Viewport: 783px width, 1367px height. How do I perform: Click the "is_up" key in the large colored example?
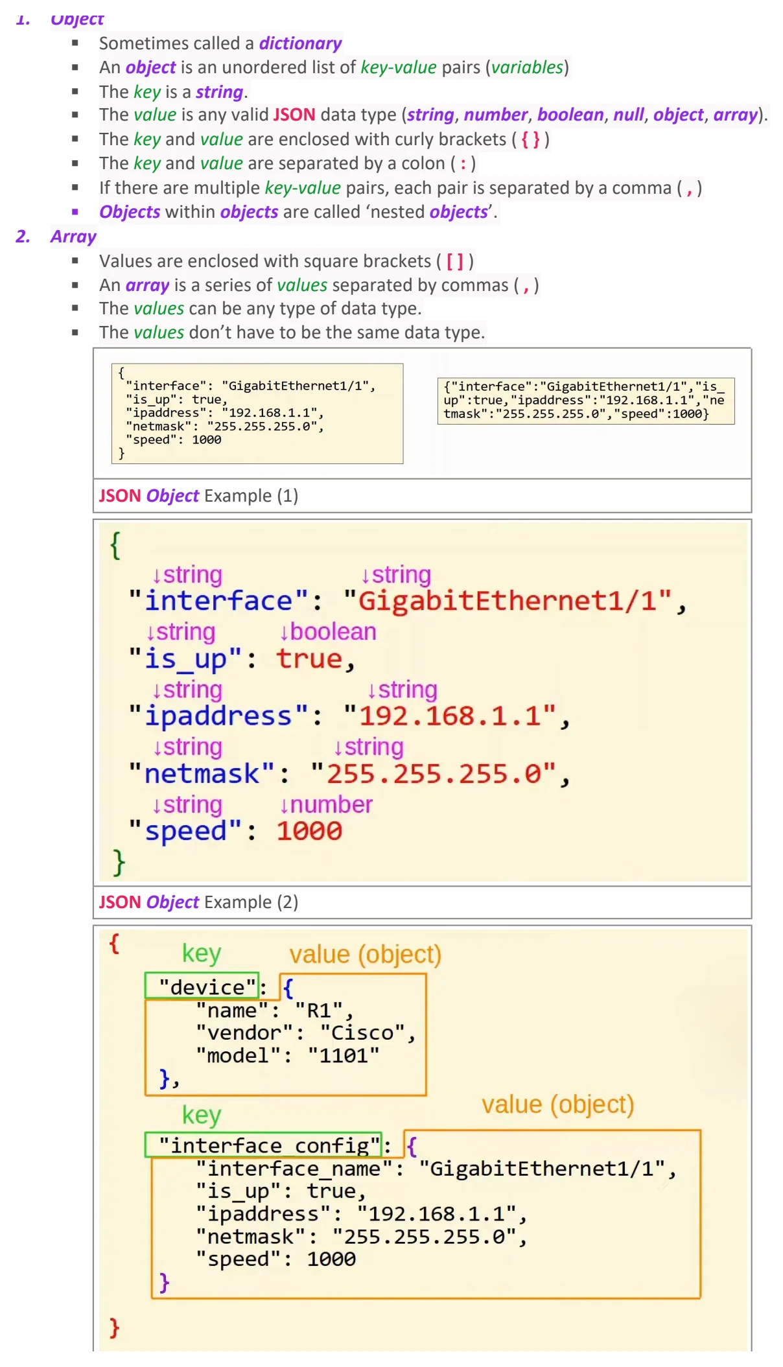point(185,659)
